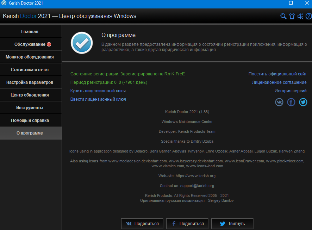Click Ввести лицензионный ключ link
The image size is (312, 230).
(98, 99)
